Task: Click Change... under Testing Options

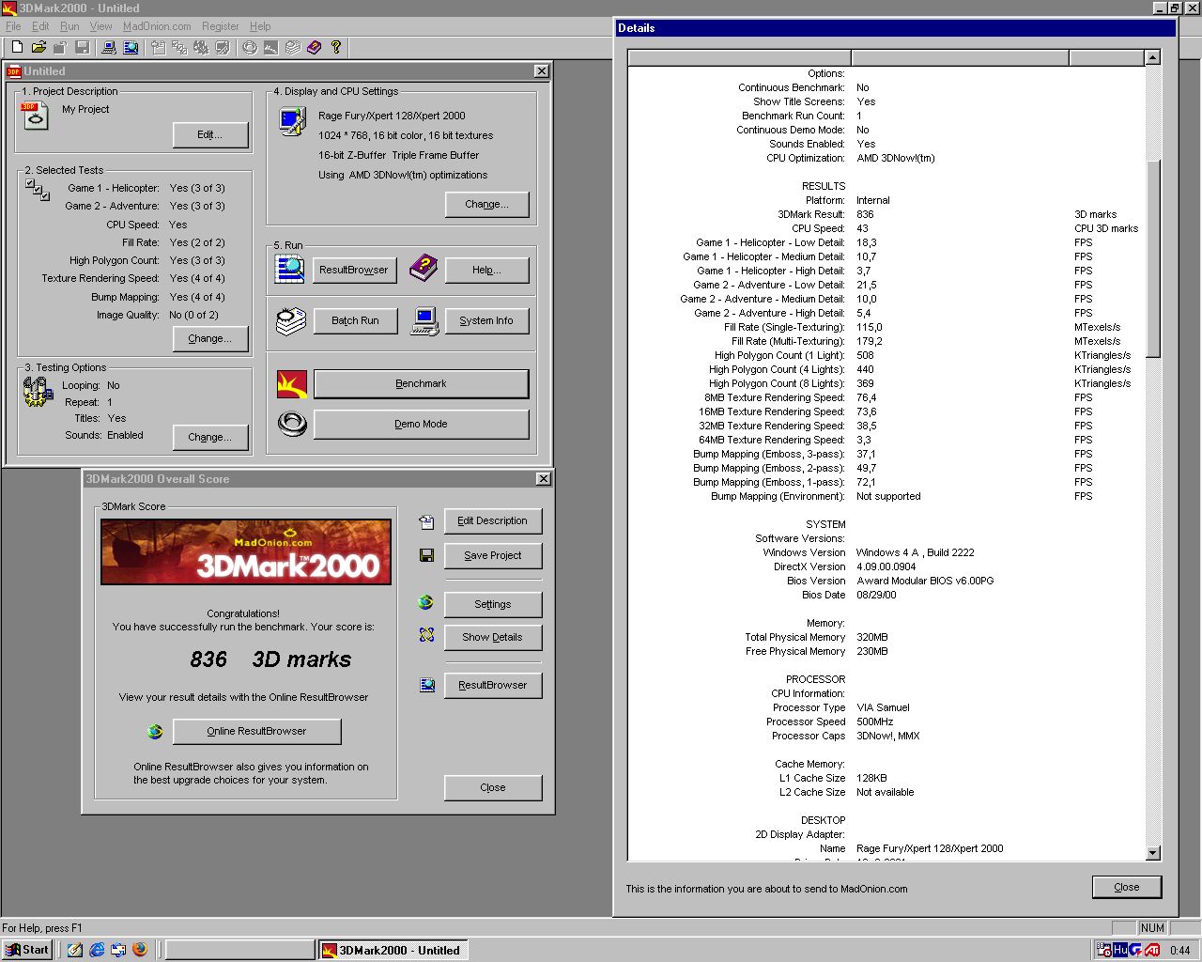Action: pos(210,438)
